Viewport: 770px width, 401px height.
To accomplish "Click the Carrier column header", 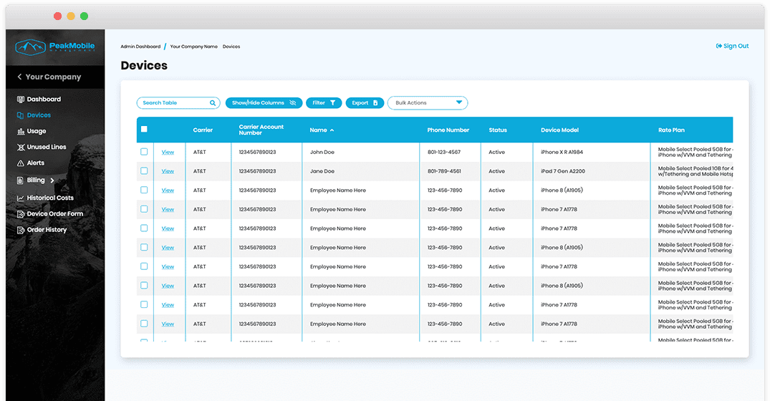I will click(x=203, y=130).
